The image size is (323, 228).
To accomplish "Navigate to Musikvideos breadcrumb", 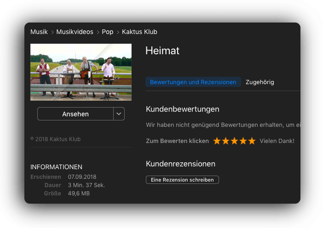I will coord(75,32).
